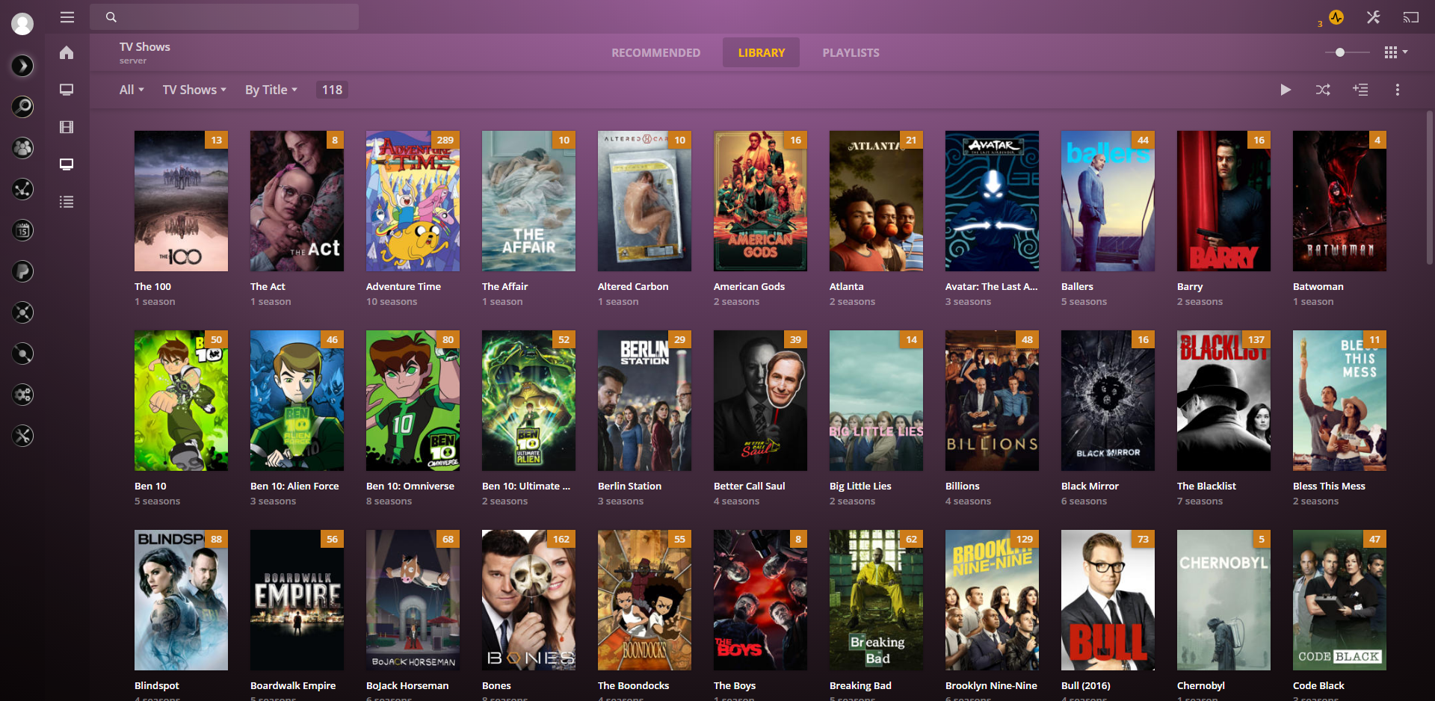Viewport: 1435px width, 701px height.
Task: Click the Ben 10: Omniverse title
Action: click(x=410, y=486)
